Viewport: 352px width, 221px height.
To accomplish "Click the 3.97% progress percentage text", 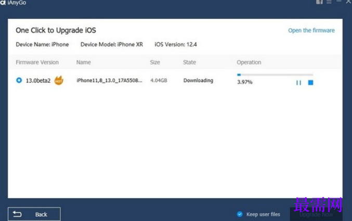I will [245, 82].
